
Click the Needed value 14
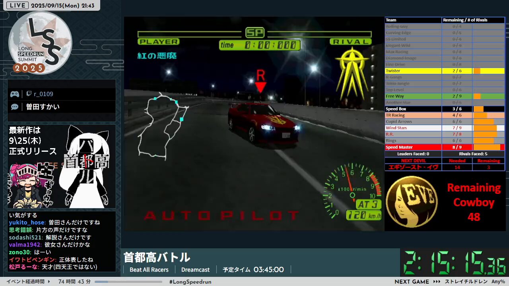pos(457,167)
